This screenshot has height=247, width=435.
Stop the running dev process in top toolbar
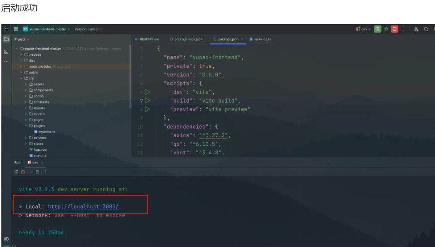(x=395, y=29)
